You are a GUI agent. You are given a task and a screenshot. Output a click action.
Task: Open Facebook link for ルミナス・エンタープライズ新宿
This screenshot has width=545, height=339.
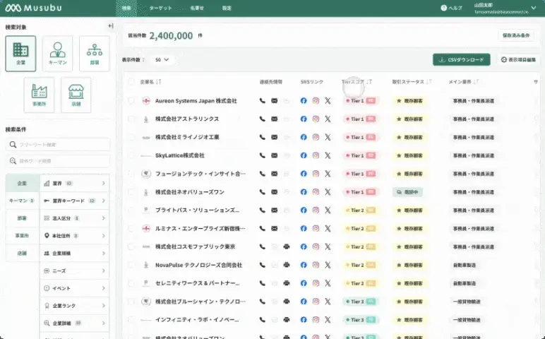pyautogui.click(x=304, y=228)
